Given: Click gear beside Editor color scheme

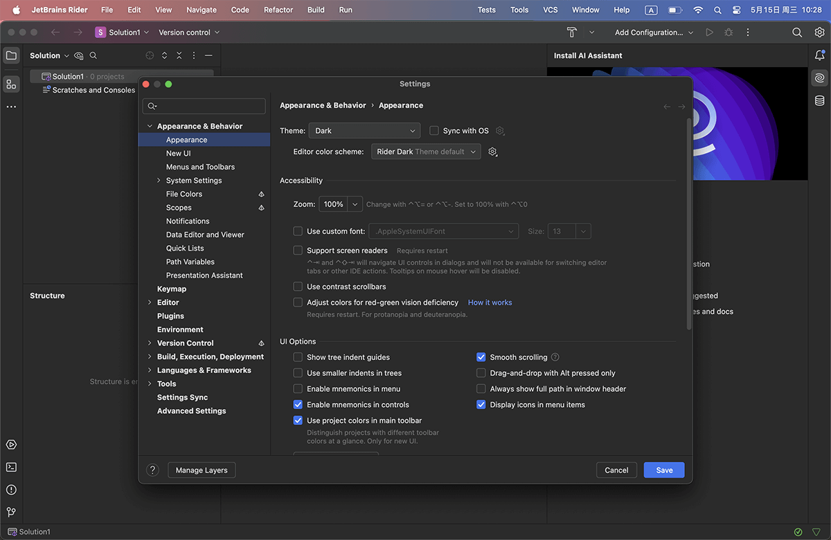Looking at the screenshot, I should pyautogui.click(x=493, y=152).
